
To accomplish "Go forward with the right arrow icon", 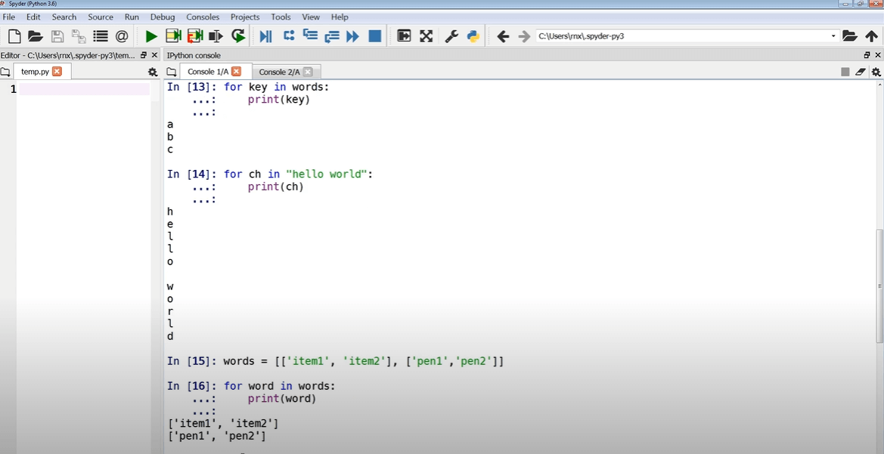I will pyautogui.click(x=524, y=36).
